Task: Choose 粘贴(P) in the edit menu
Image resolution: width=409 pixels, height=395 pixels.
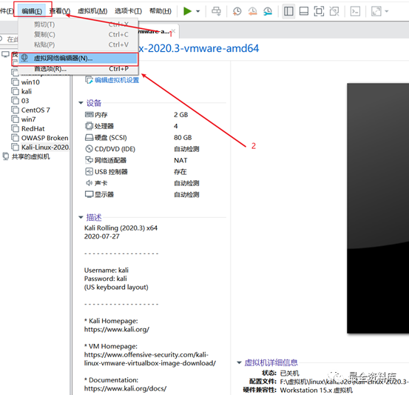Action: tap(78, 44)
